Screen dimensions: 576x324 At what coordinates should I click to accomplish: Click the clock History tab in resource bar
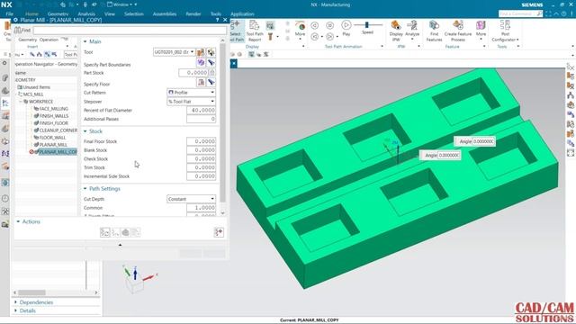pyautogui.click(x=5, y=199)
